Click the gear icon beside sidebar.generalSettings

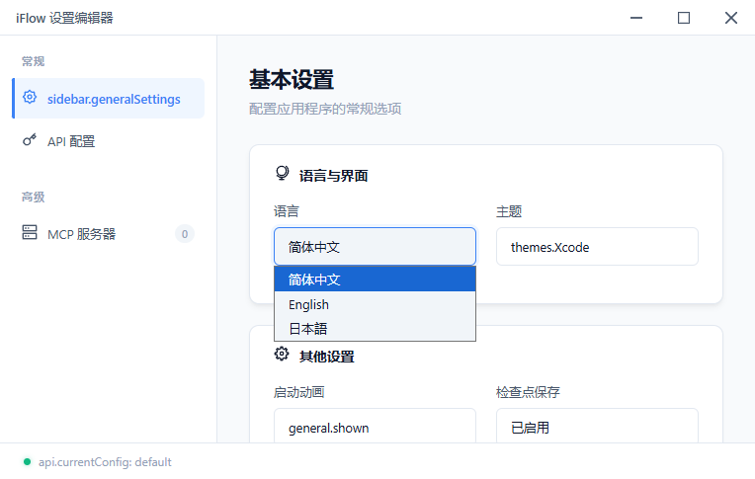(x=30, y=98)
